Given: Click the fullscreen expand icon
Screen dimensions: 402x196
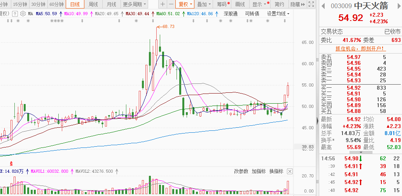Looking at the screenshot, I should click(x=311, y=4).
